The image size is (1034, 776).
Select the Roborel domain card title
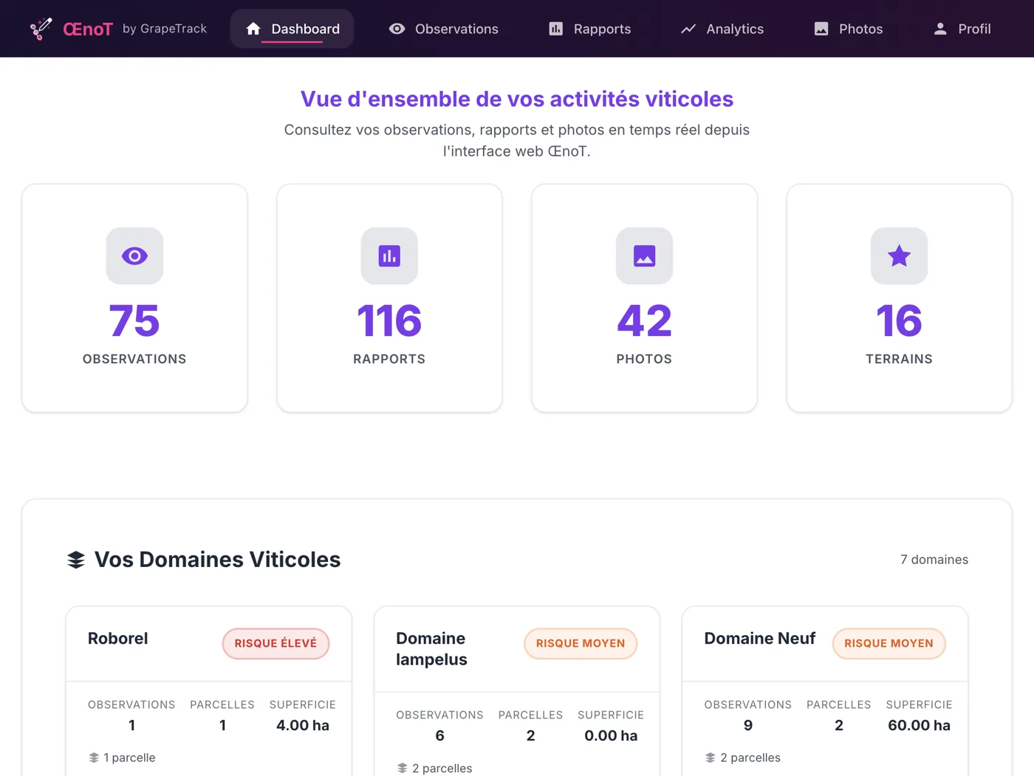coord(118,639)
